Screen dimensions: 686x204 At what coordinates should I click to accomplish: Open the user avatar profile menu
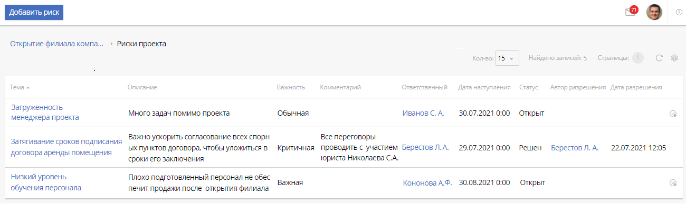point(654,12)
